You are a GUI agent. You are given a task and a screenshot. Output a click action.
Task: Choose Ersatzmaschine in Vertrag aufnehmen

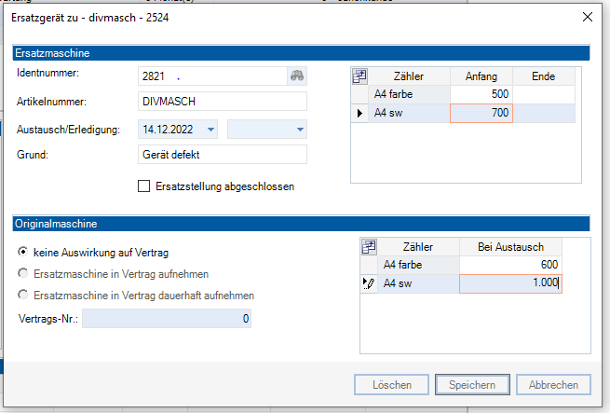click(x=23, y=274)
